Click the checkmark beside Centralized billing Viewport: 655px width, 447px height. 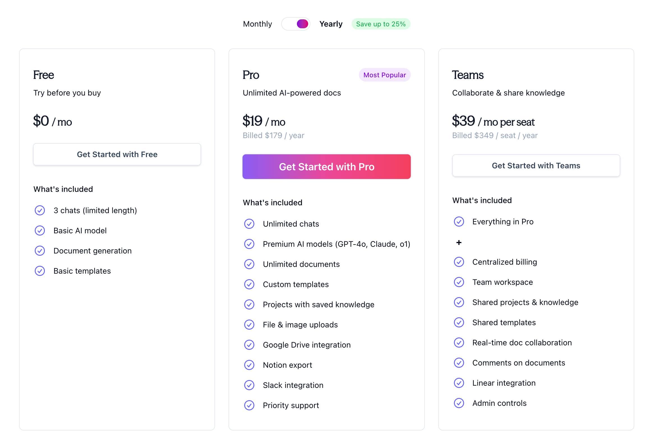[x=459, y=262]
